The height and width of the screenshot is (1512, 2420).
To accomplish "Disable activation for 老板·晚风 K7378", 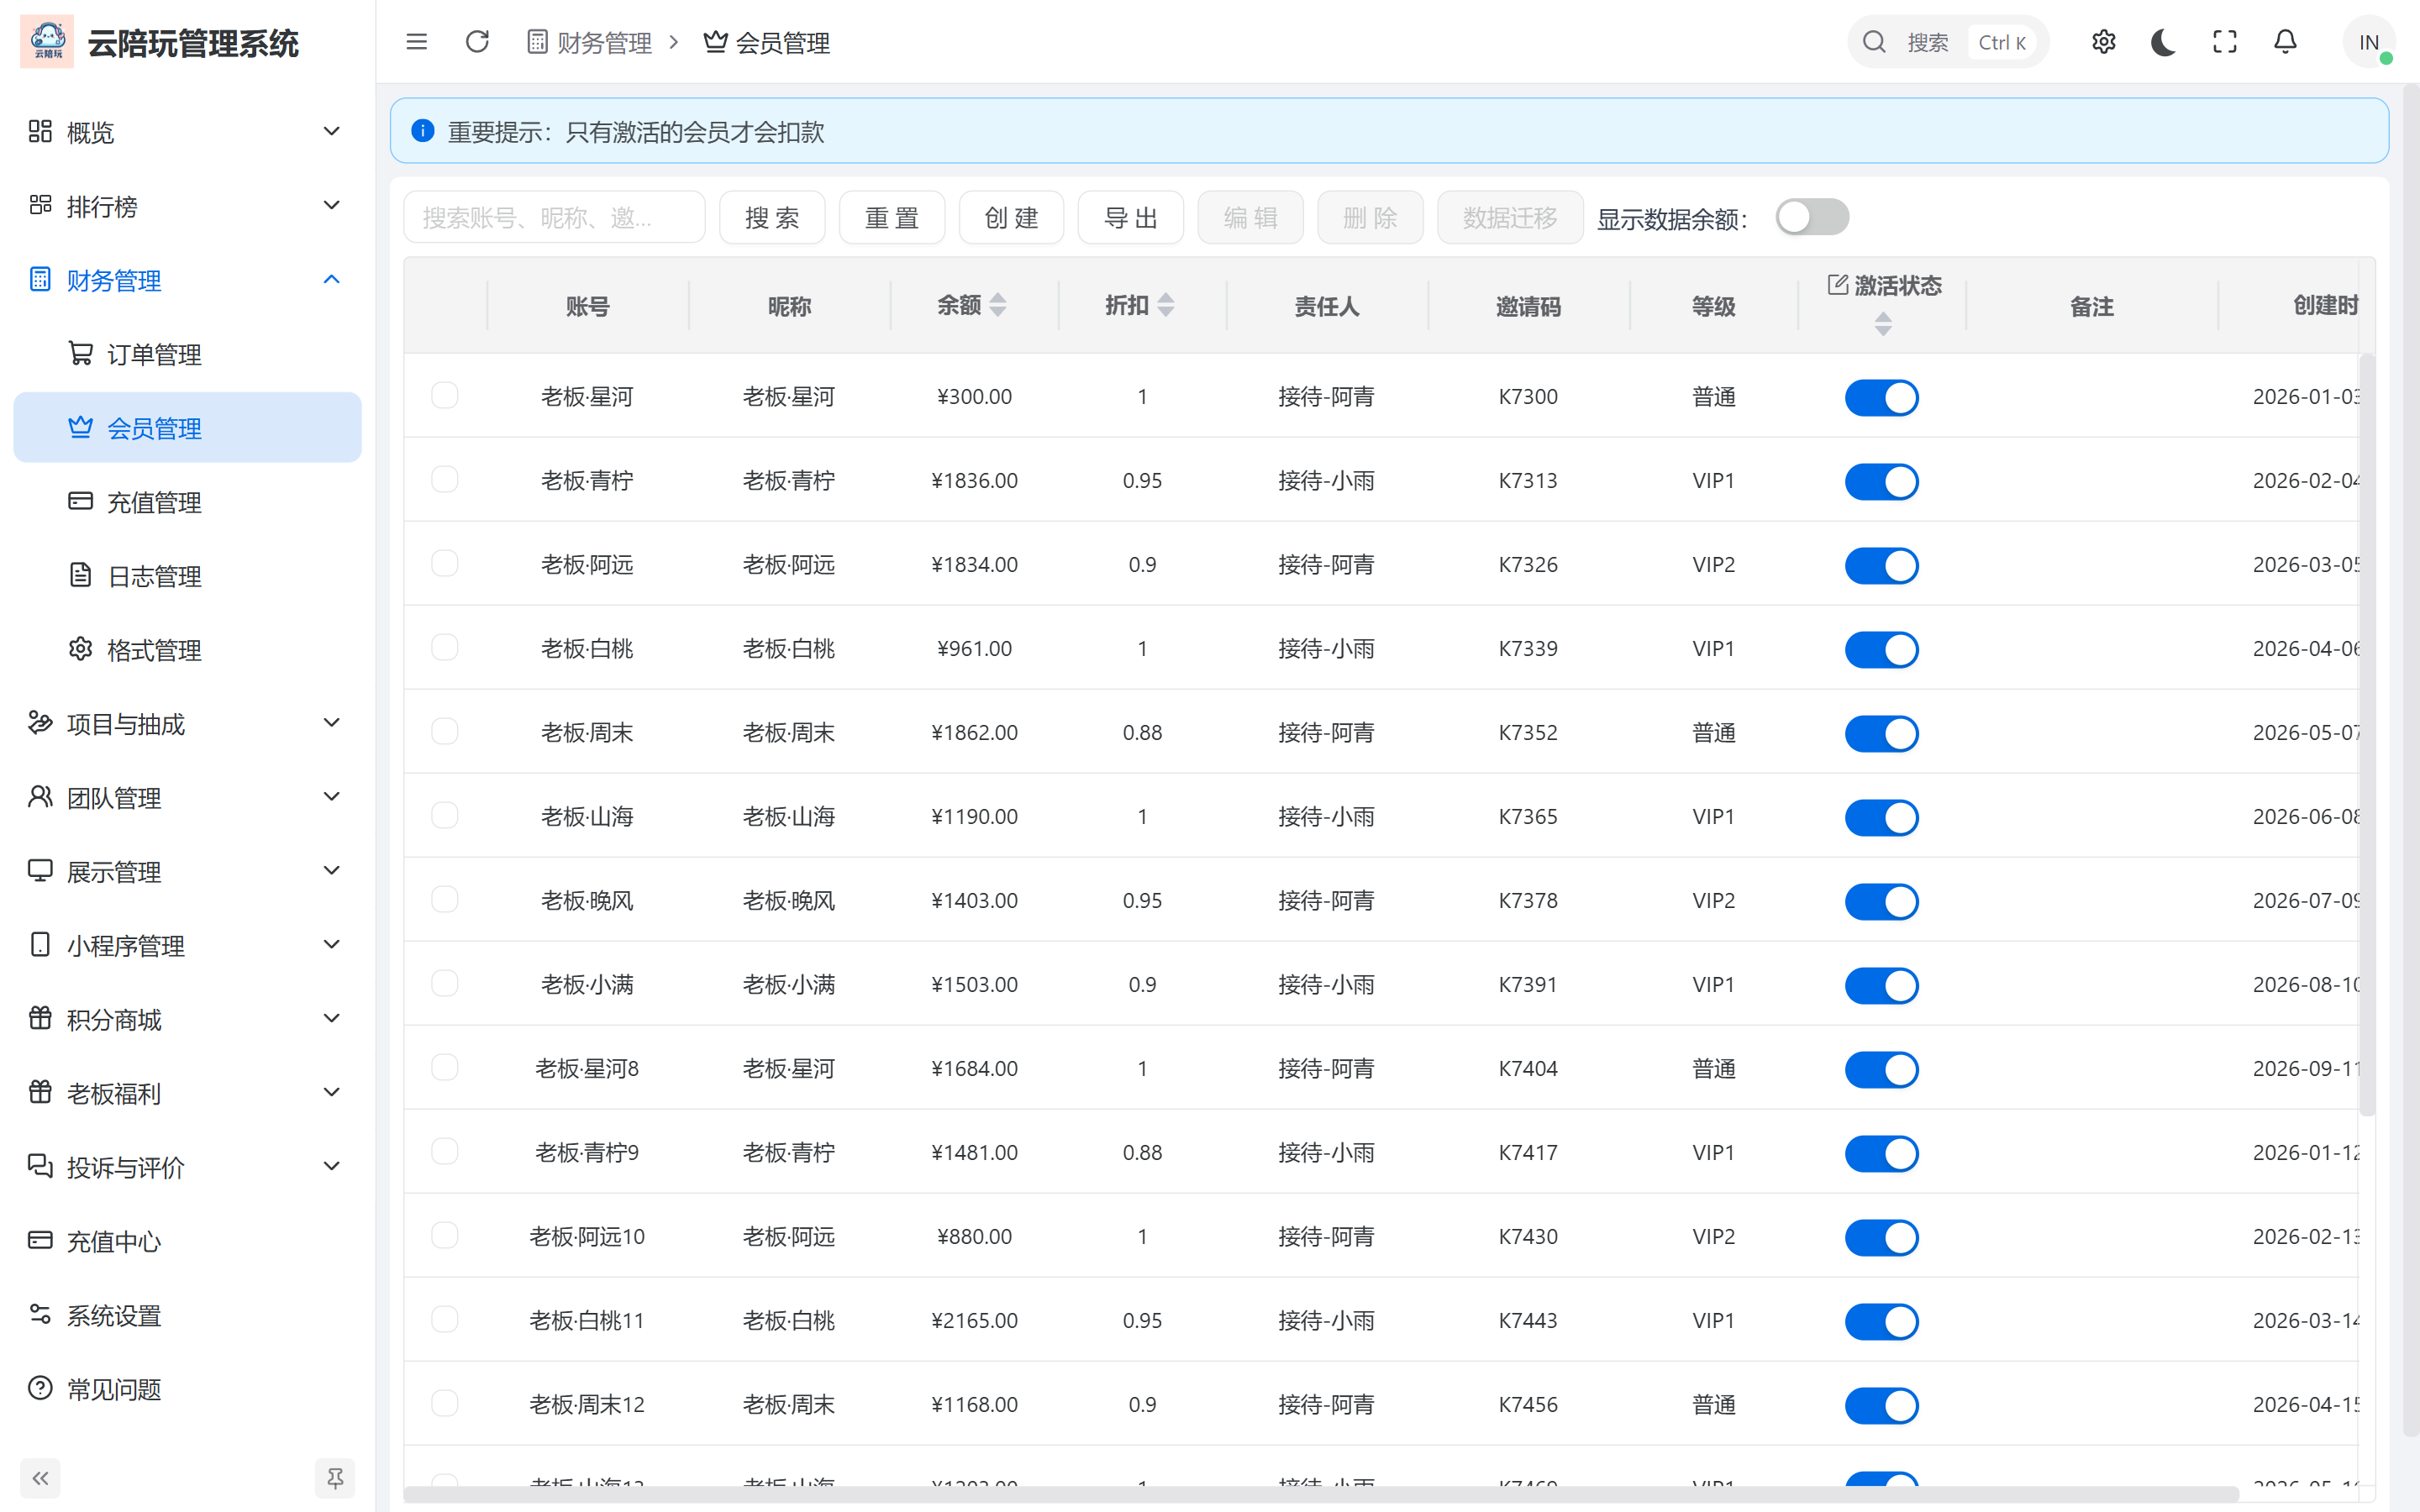I will click(1882, 901).
